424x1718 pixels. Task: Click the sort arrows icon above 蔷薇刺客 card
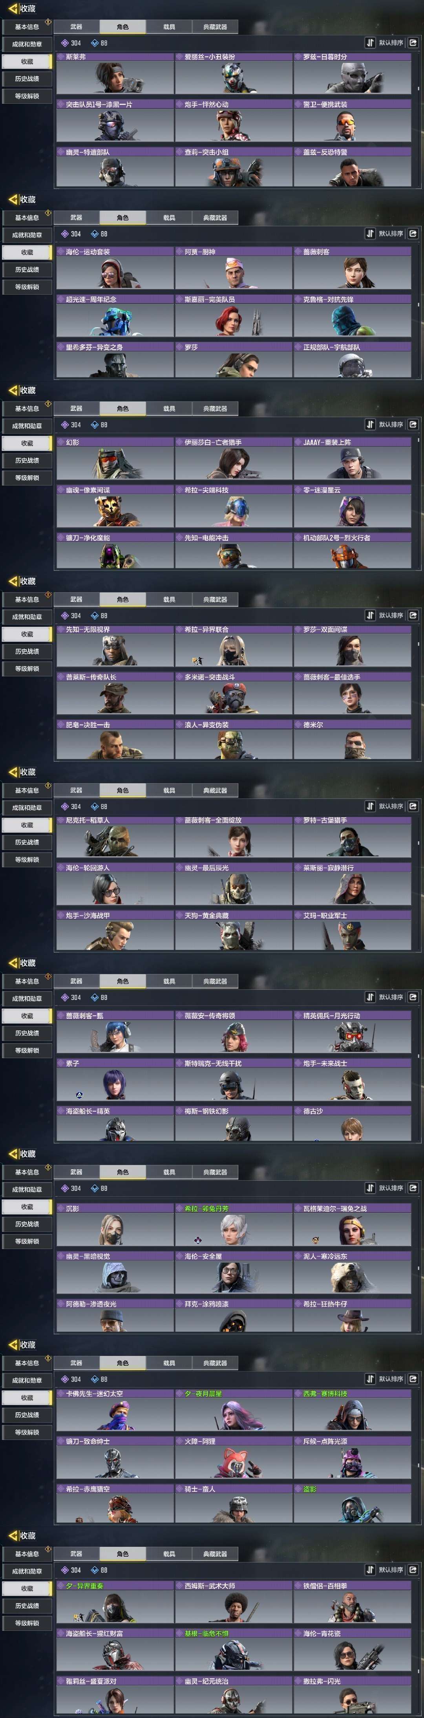pos(370,233)
